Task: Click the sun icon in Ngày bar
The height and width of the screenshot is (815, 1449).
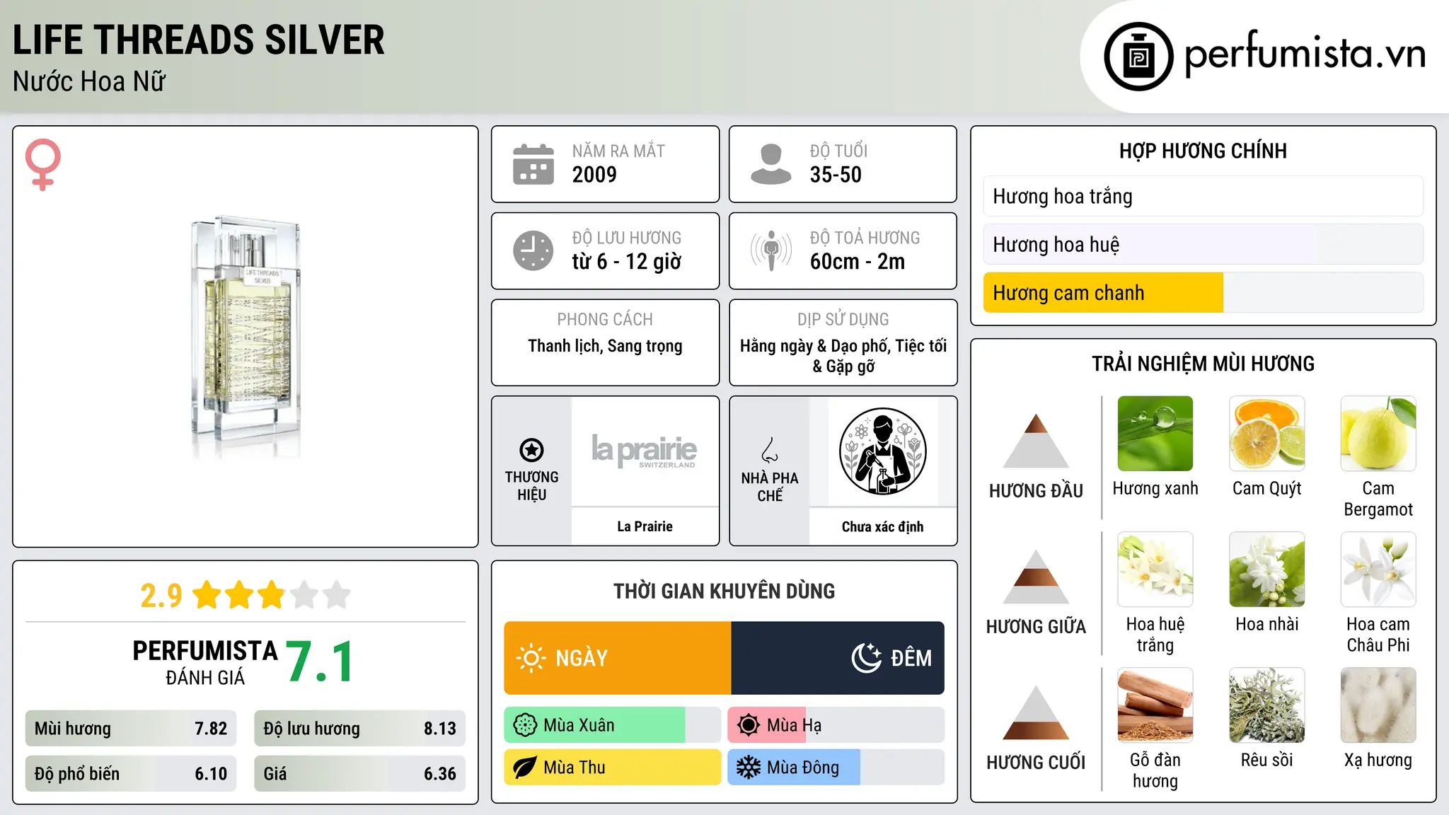Action: [x=531, y=658]
